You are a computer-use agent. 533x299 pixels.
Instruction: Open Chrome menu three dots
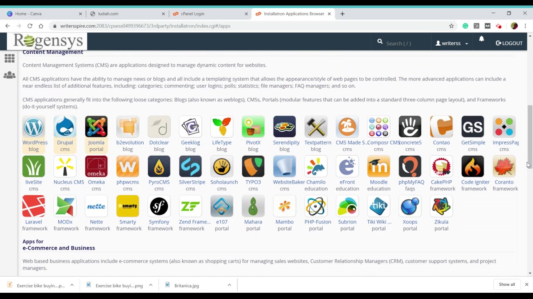click(x=526, y=26)
